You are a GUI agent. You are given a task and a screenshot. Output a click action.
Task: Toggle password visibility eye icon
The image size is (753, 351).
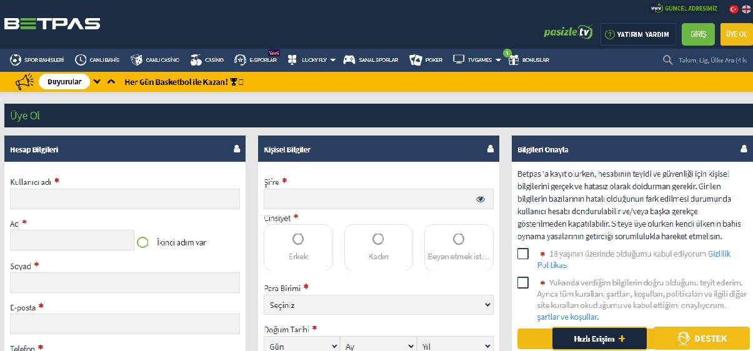pyautogui.click(x=481, y=199)
